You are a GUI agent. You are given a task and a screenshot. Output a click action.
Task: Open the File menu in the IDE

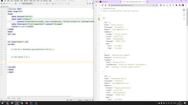coord(5,1)
